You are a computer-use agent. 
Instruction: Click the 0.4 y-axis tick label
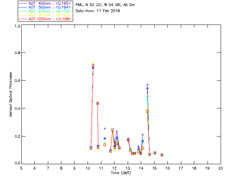[x=17, y=108]
